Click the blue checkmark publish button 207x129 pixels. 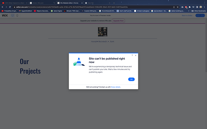(x=200, y=15)
